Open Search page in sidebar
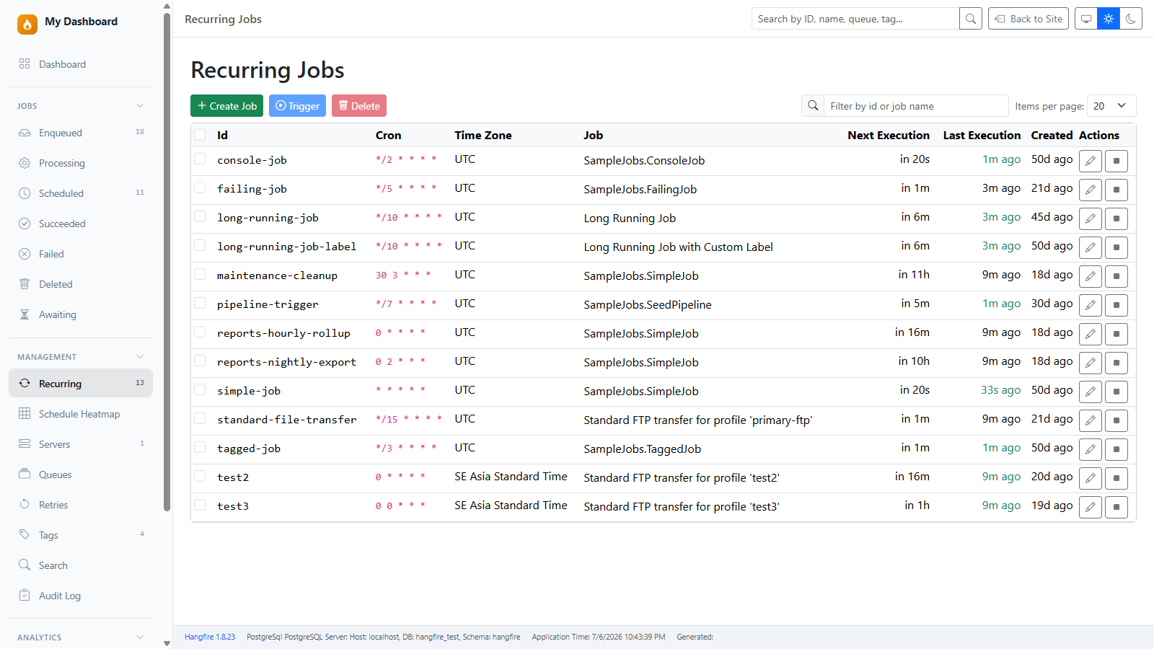The image size is (1154, 649). pos(81,565)
